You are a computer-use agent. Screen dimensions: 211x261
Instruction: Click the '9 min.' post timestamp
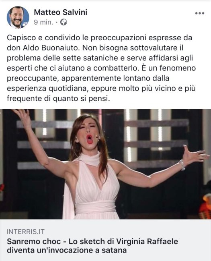43,22
